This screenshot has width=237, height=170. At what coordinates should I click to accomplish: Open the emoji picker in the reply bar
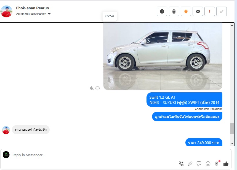pos(208,164)
